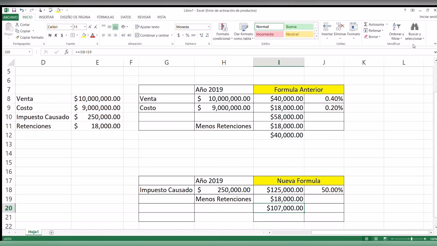Toggle italic (K) formatting
Viewport: 437px width, 246px height.
pos(56,35)
